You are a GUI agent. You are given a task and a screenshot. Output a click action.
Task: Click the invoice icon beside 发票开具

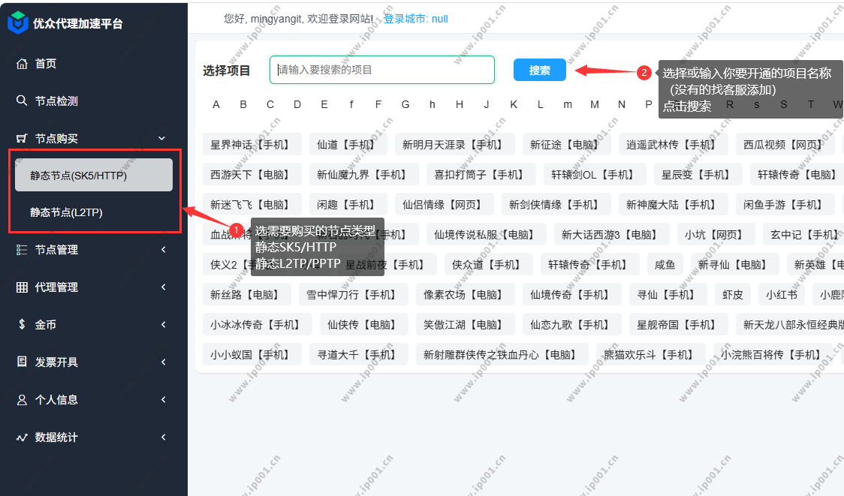pyautogui.click(x=22, y=362)
